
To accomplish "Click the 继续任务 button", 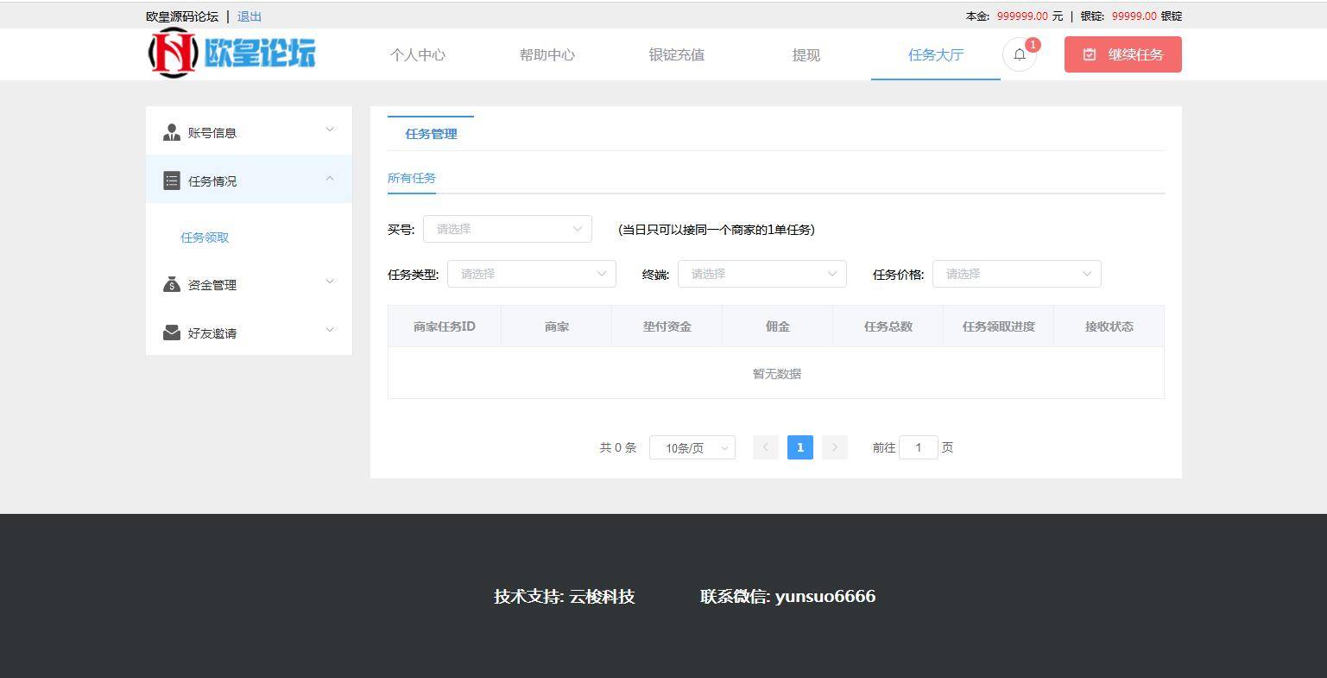I will click(1122, 54).
